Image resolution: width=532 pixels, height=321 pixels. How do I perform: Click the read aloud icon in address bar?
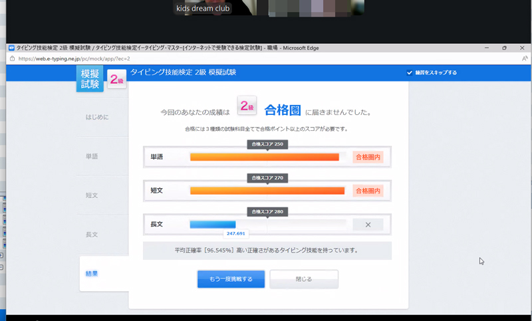[525, 58]
